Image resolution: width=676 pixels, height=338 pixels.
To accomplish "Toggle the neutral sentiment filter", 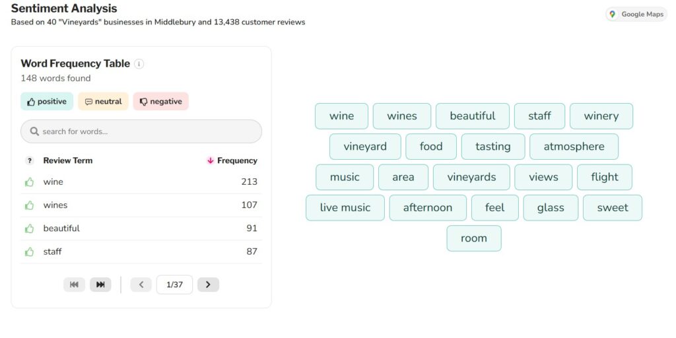I will click(x=103, y=102).
